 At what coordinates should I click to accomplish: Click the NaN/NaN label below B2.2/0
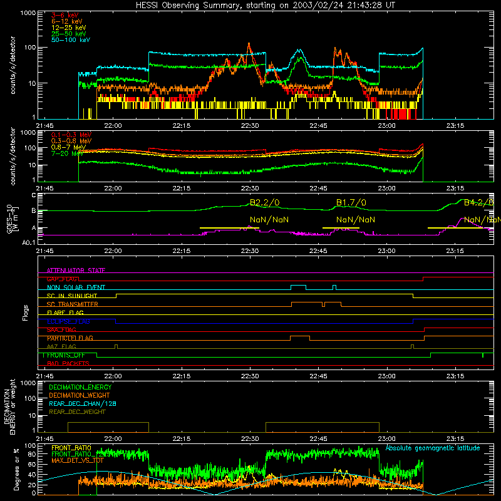[269, 220]
